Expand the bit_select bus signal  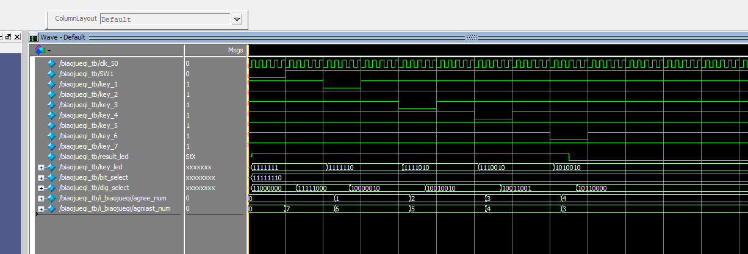pos(41,178)
